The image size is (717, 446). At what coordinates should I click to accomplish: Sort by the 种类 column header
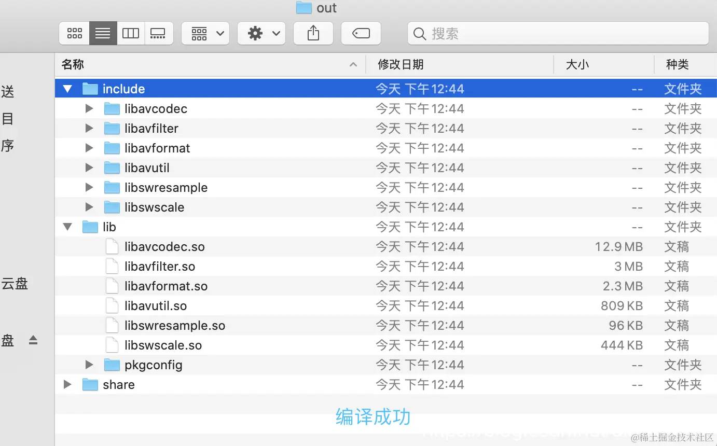[x=685, y=64]
